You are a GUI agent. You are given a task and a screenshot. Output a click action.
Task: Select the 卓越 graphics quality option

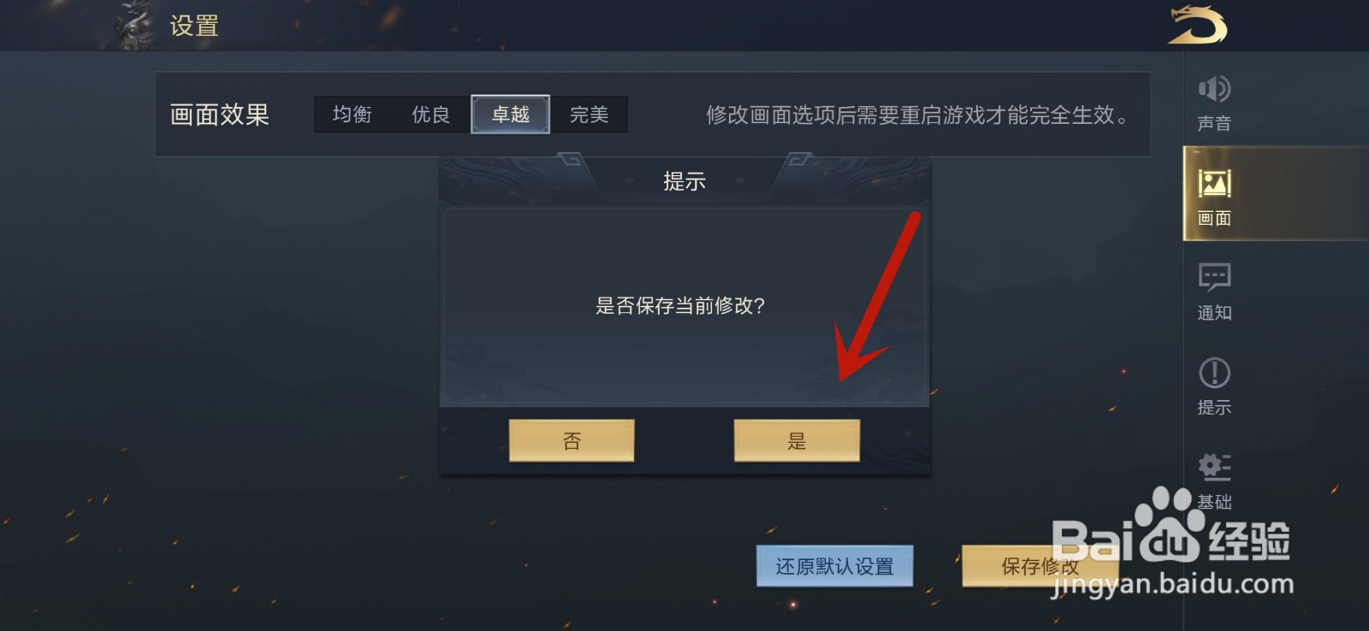(510, 115)
